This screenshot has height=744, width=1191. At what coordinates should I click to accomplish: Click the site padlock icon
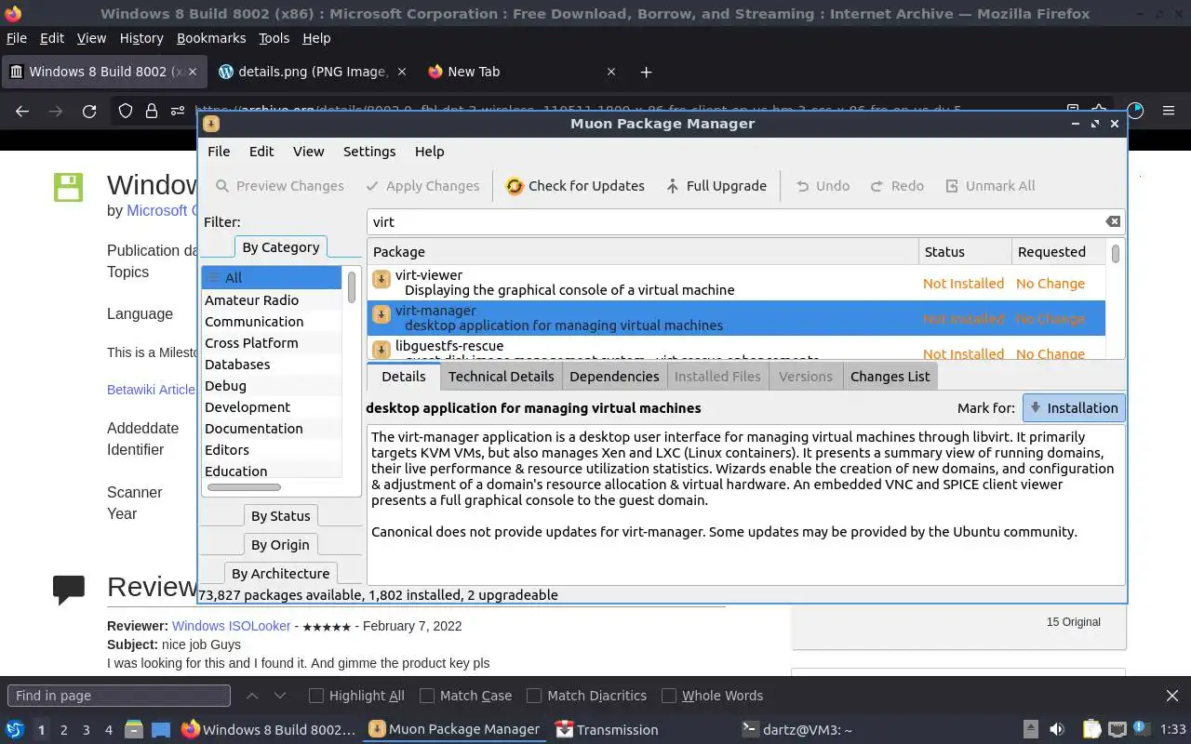tap(151, 111)
